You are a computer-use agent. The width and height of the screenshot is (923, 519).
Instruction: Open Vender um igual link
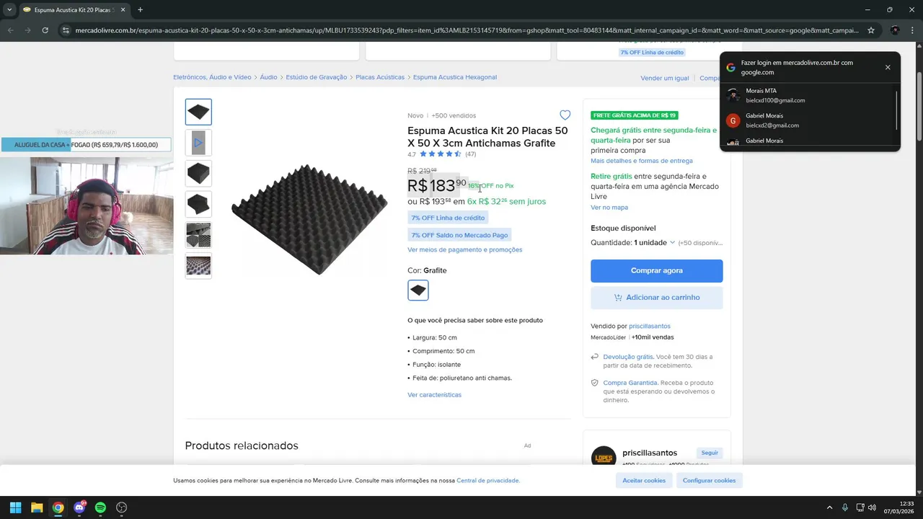tap(664, 78)
